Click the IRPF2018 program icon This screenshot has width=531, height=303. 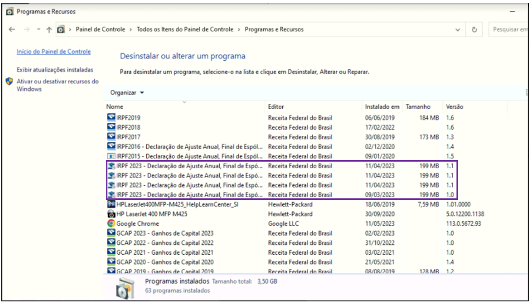(x=111, y=127)
